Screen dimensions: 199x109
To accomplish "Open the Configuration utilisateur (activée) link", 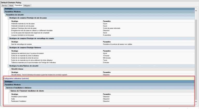I will (16, 78).
